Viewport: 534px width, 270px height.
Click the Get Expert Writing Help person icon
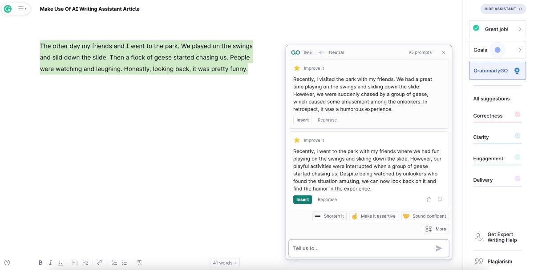pyautogui.click(x=479, y=237)
